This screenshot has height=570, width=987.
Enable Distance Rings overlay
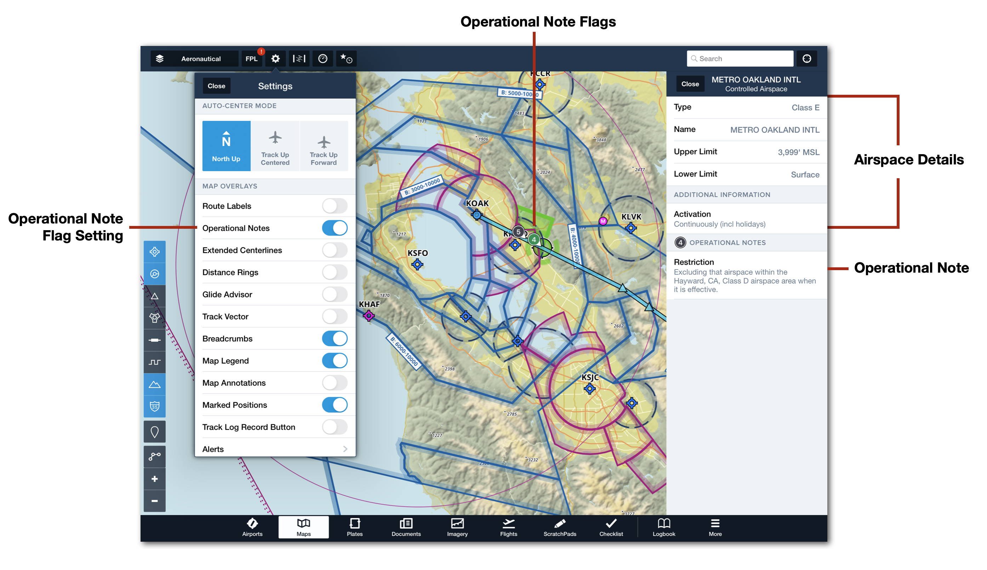point(335,272)
